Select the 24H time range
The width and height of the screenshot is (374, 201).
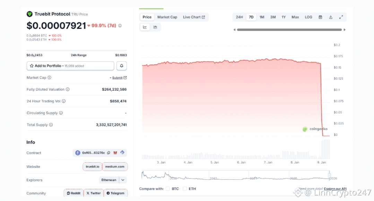[240, 17]
